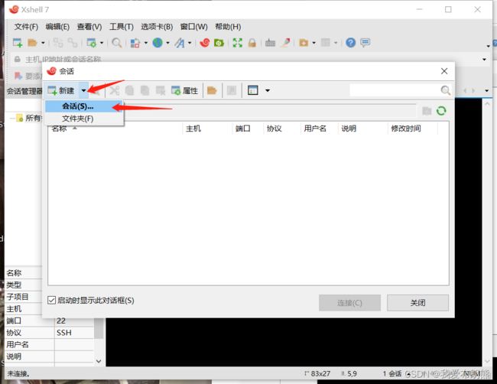Open the 工具(T) menu
497x384 pixels.
tap(122, 27)
